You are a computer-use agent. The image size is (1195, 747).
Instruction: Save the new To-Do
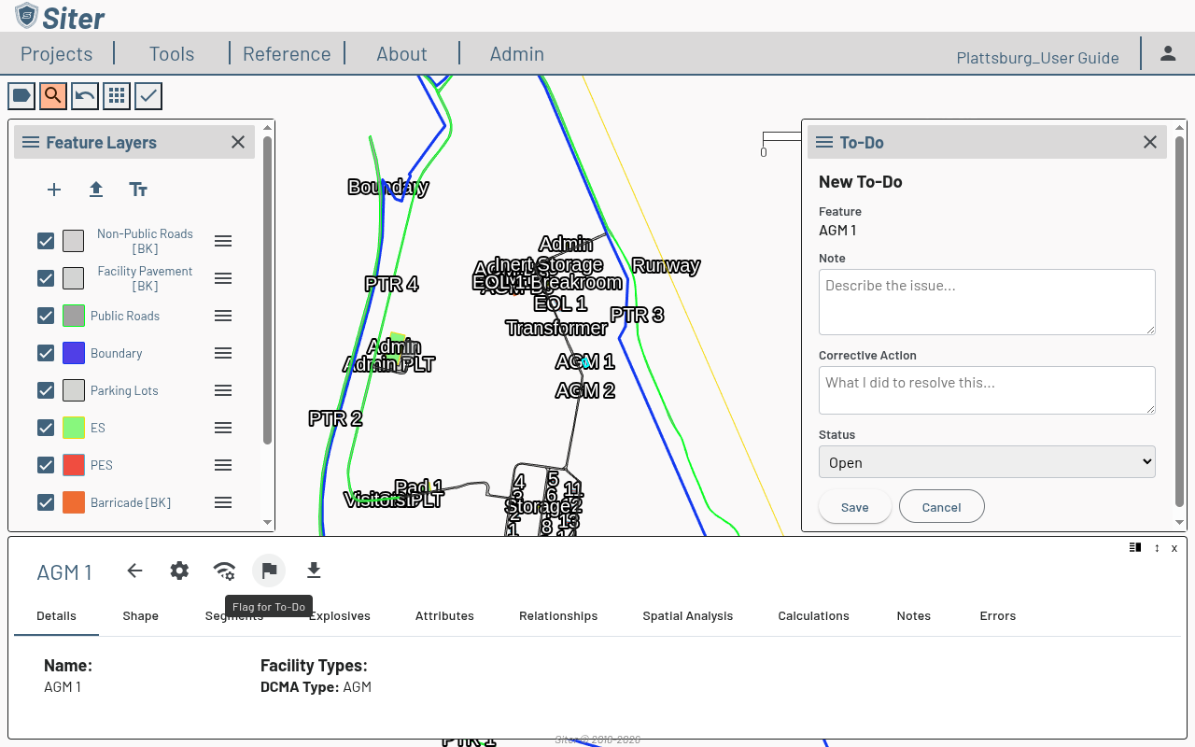pyautogui.click(x=854, y=507)
